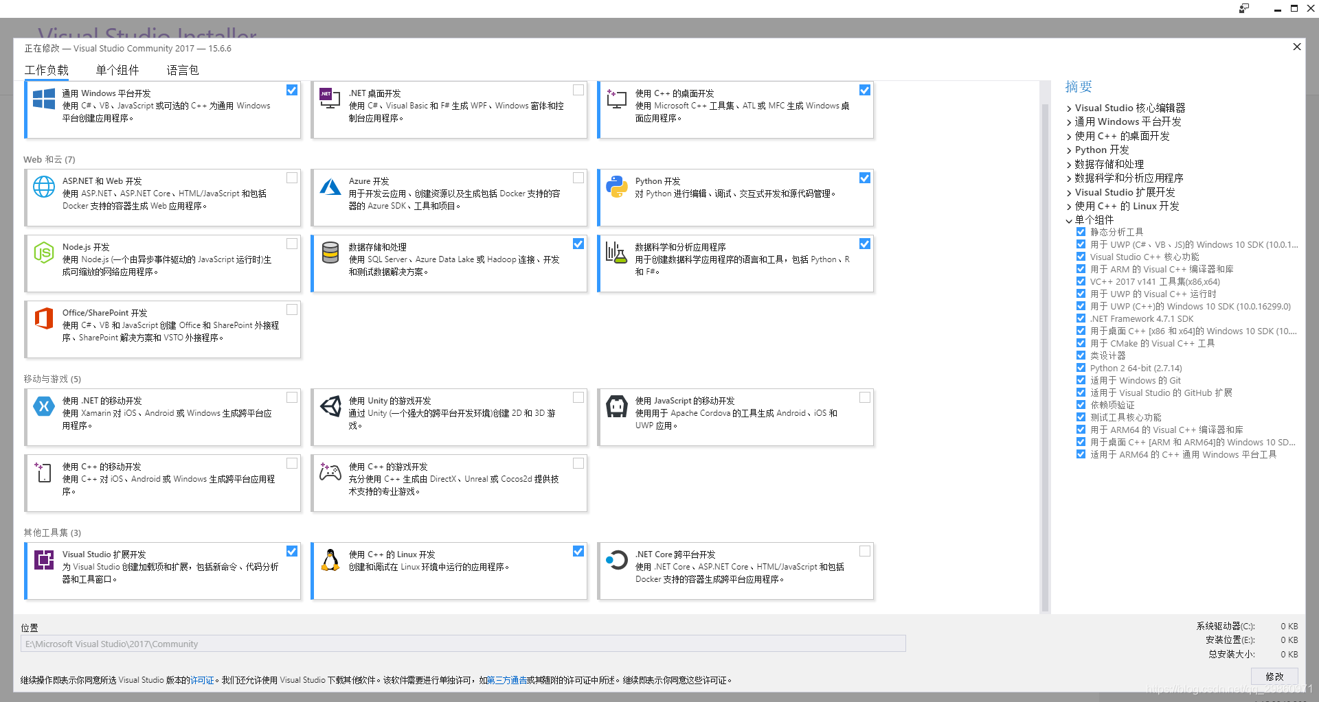
Task: Check the Unity game development checkbox
Action: tap(578, 397)
